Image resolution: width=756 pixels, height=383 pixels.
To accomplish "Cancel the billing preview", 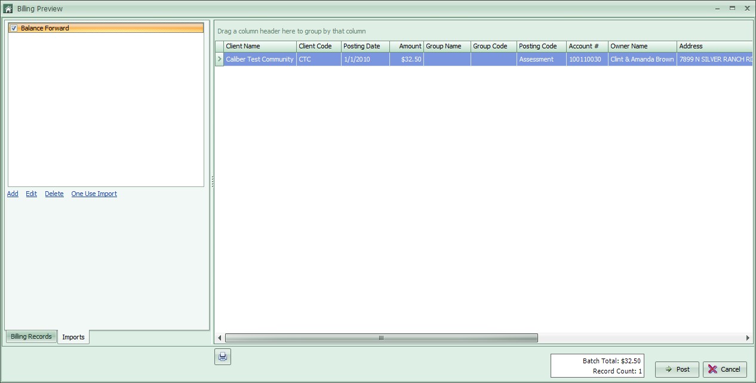I will [x=725, y=369].
